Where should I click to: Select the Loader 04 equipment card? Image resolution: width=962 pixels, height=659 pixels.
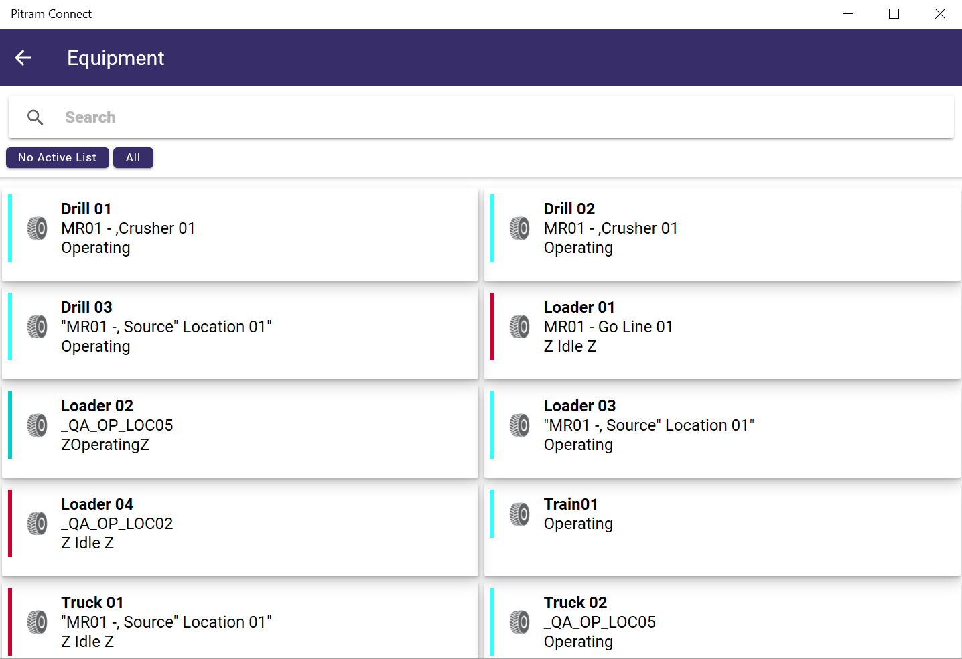coord(240,530)
